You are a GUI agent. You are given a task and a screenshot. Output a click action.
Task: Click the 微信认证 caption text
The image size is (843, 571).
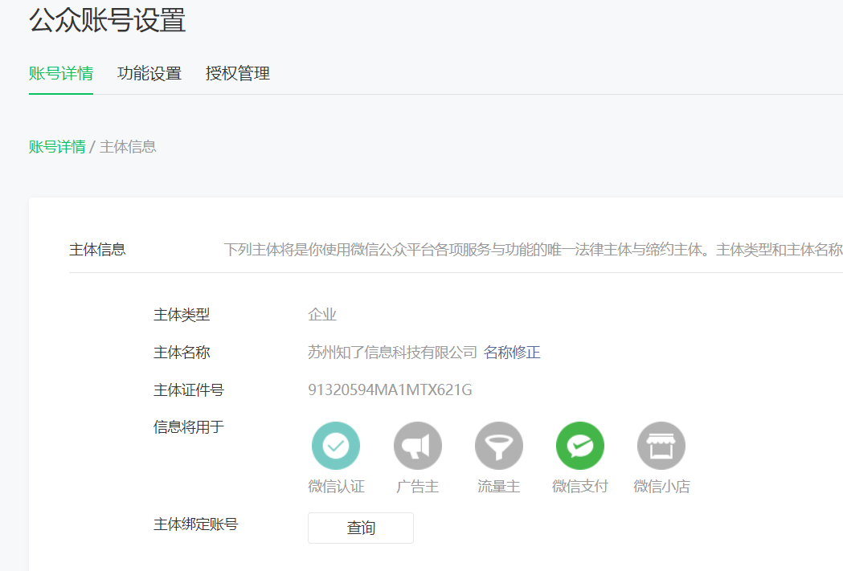click(336, 487)
